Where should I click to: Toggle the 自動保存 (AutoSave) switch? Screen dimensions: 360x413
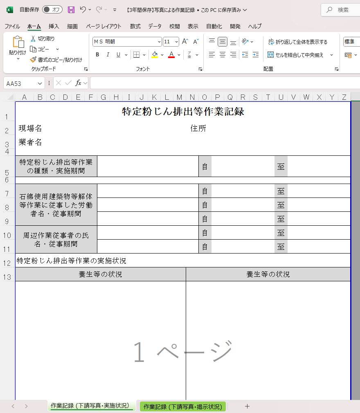coord(52,9)
